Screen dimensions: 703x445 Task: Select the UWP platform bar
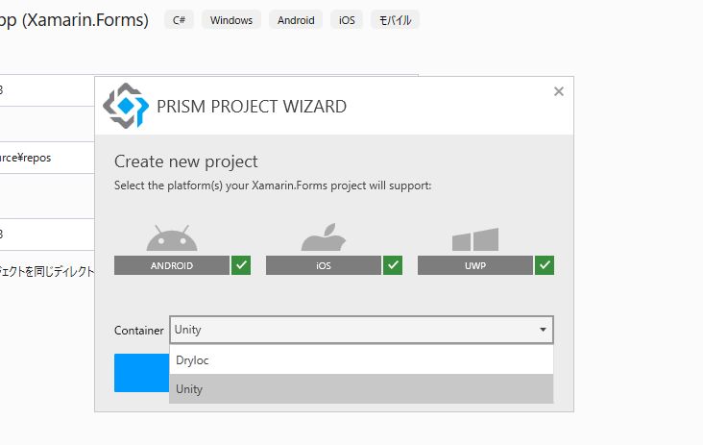pos(475,265)
